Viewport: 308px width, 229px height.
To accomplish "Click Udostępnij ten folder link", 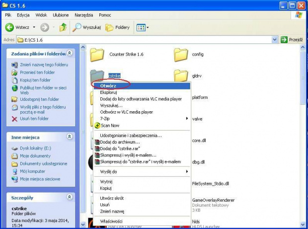I will click(39, 99).
